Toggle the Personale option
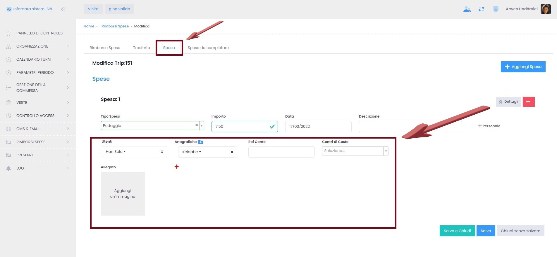 (x=489, y=126)
